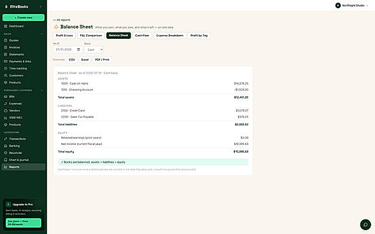The width and height of the screenshot is (375, 234).
Task: Click the 2200 · Sales Tax Payable row
Action: (x=153, y=117)
